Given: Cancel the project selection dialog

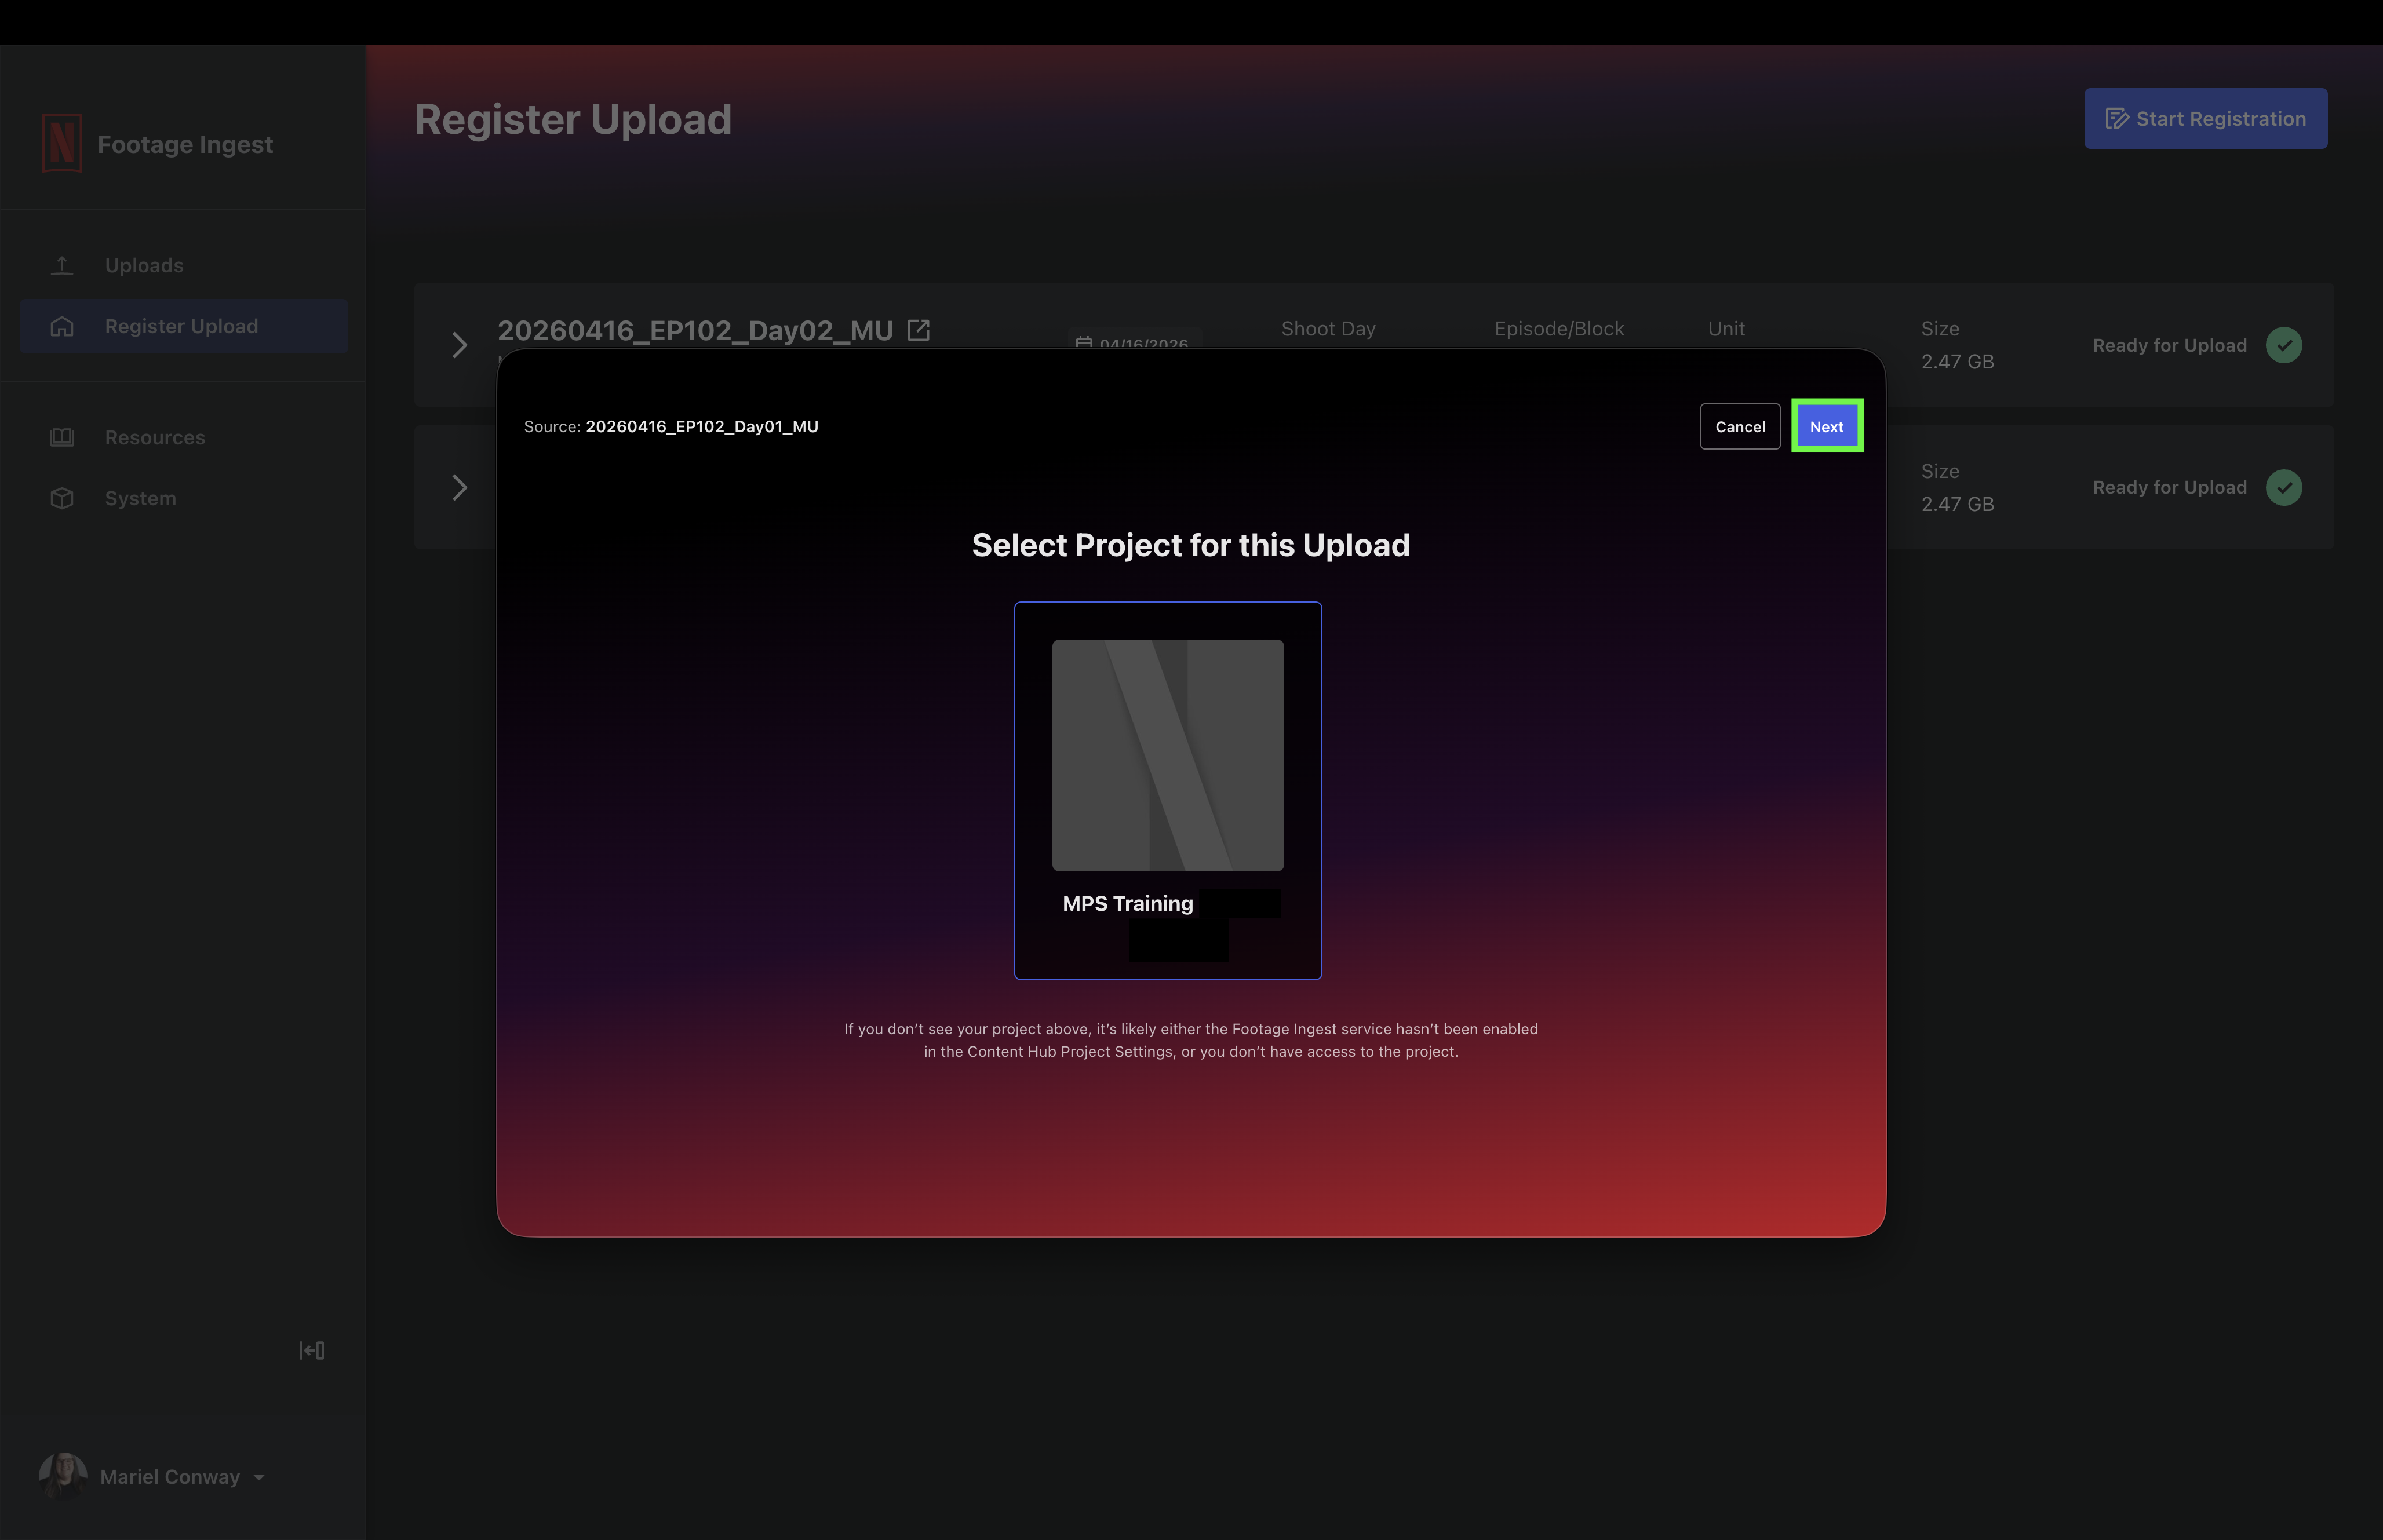Looking at the screenshot, I should pos(1739,426).
